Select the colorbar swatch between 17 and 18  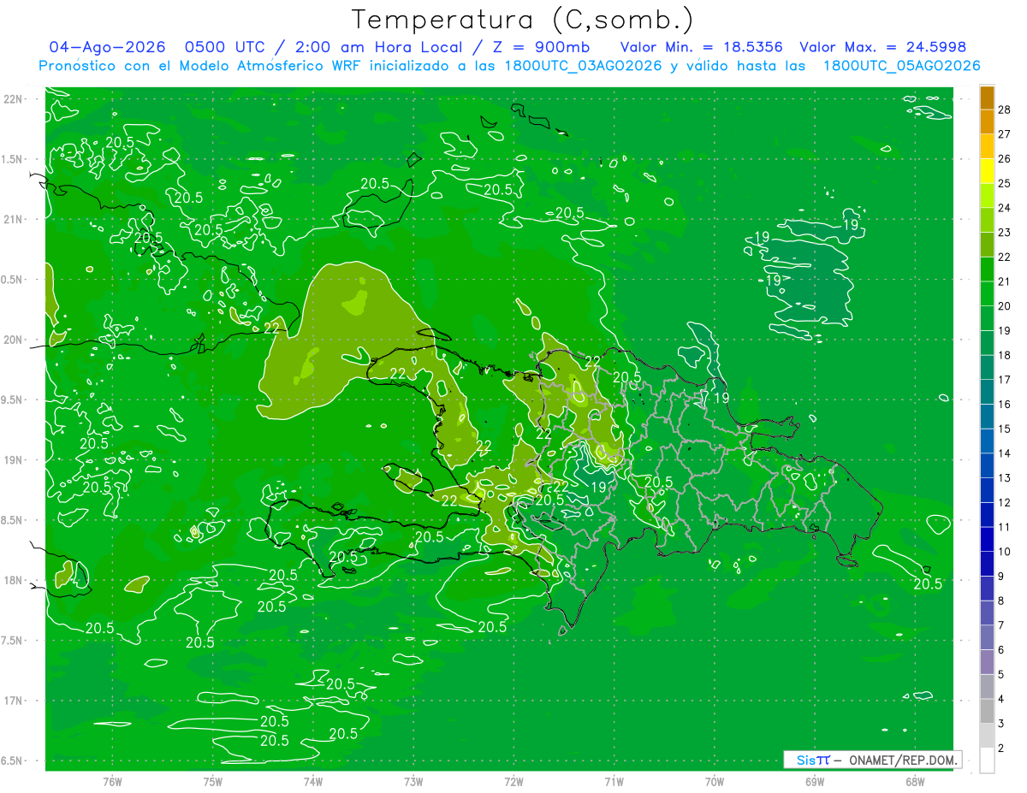tap(987, 368)
